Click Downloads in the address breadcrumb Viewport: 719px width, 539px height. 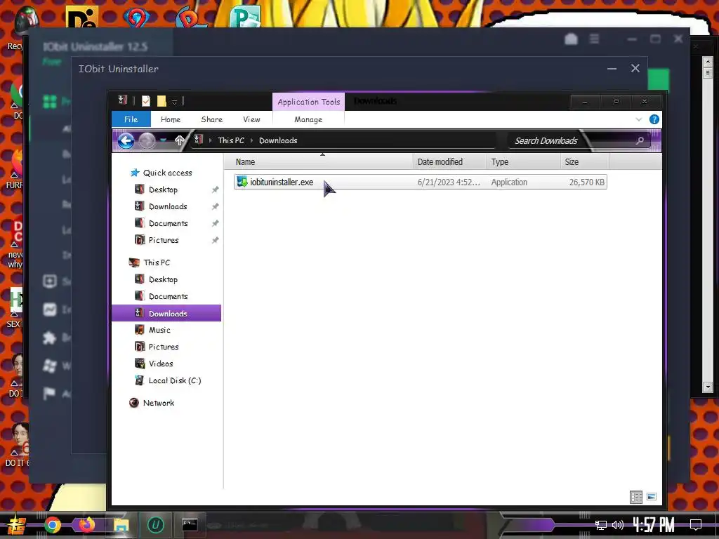(278, 140)
